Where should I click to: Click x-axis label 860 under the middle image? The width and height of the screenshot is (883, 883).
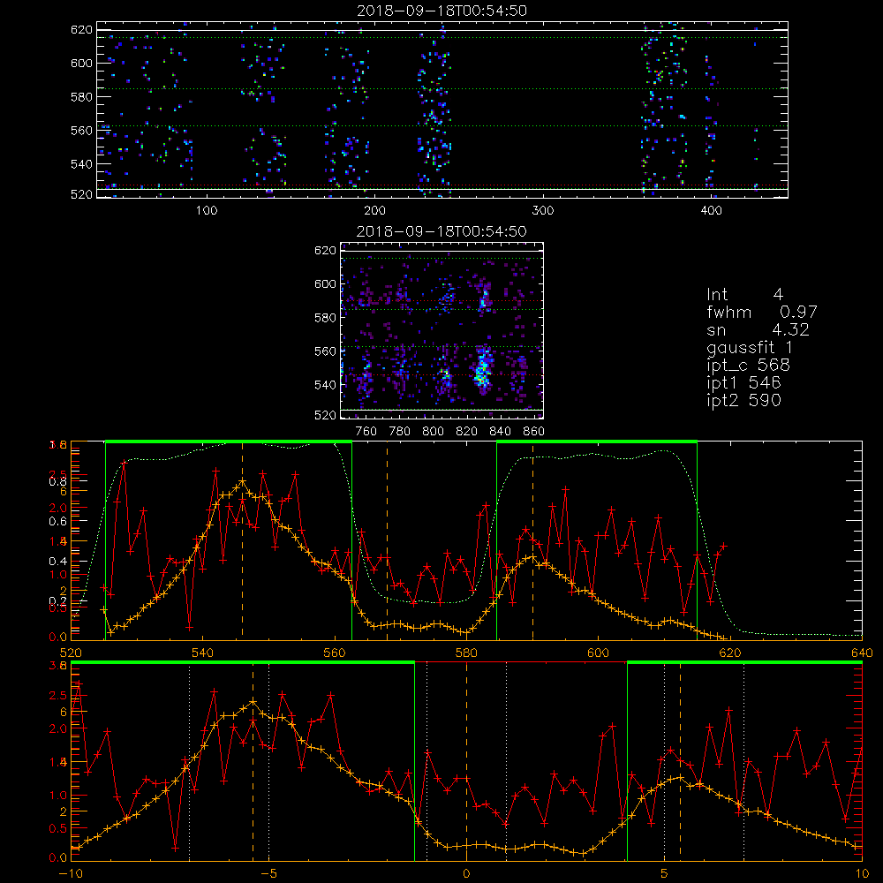(534, 432)
